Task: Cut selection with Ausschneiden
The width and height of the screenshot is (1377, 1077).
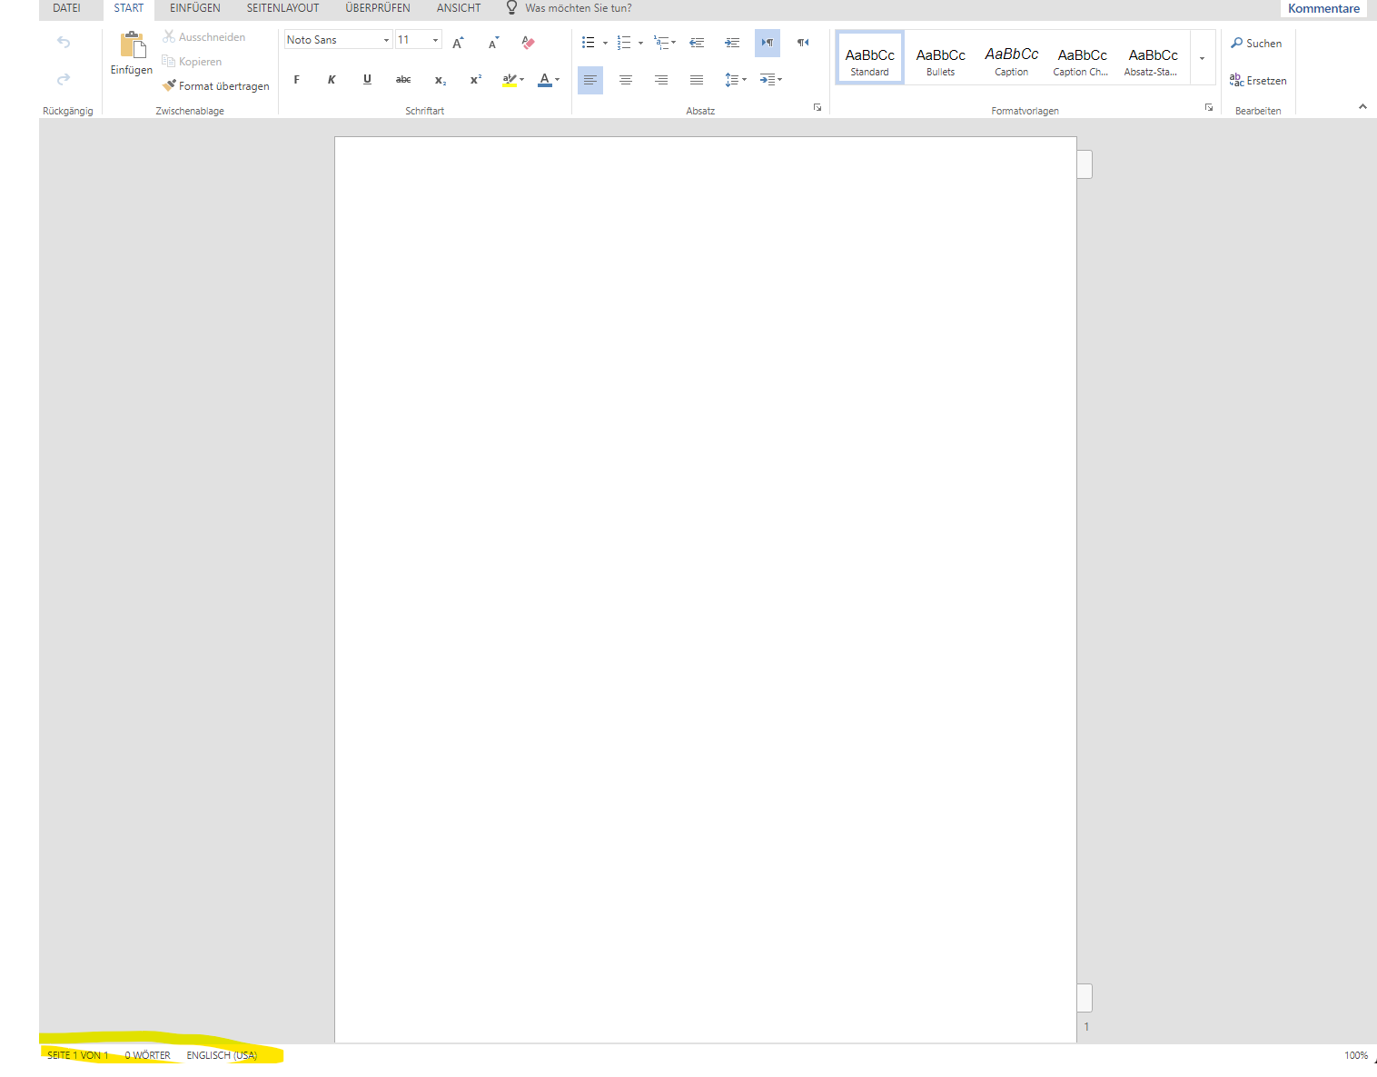Action: [204, 37]
